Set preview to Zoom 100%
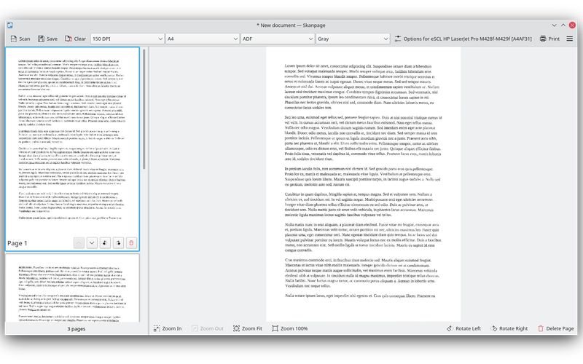This screenshot has width=583, height=364. [x=289, y=328]
